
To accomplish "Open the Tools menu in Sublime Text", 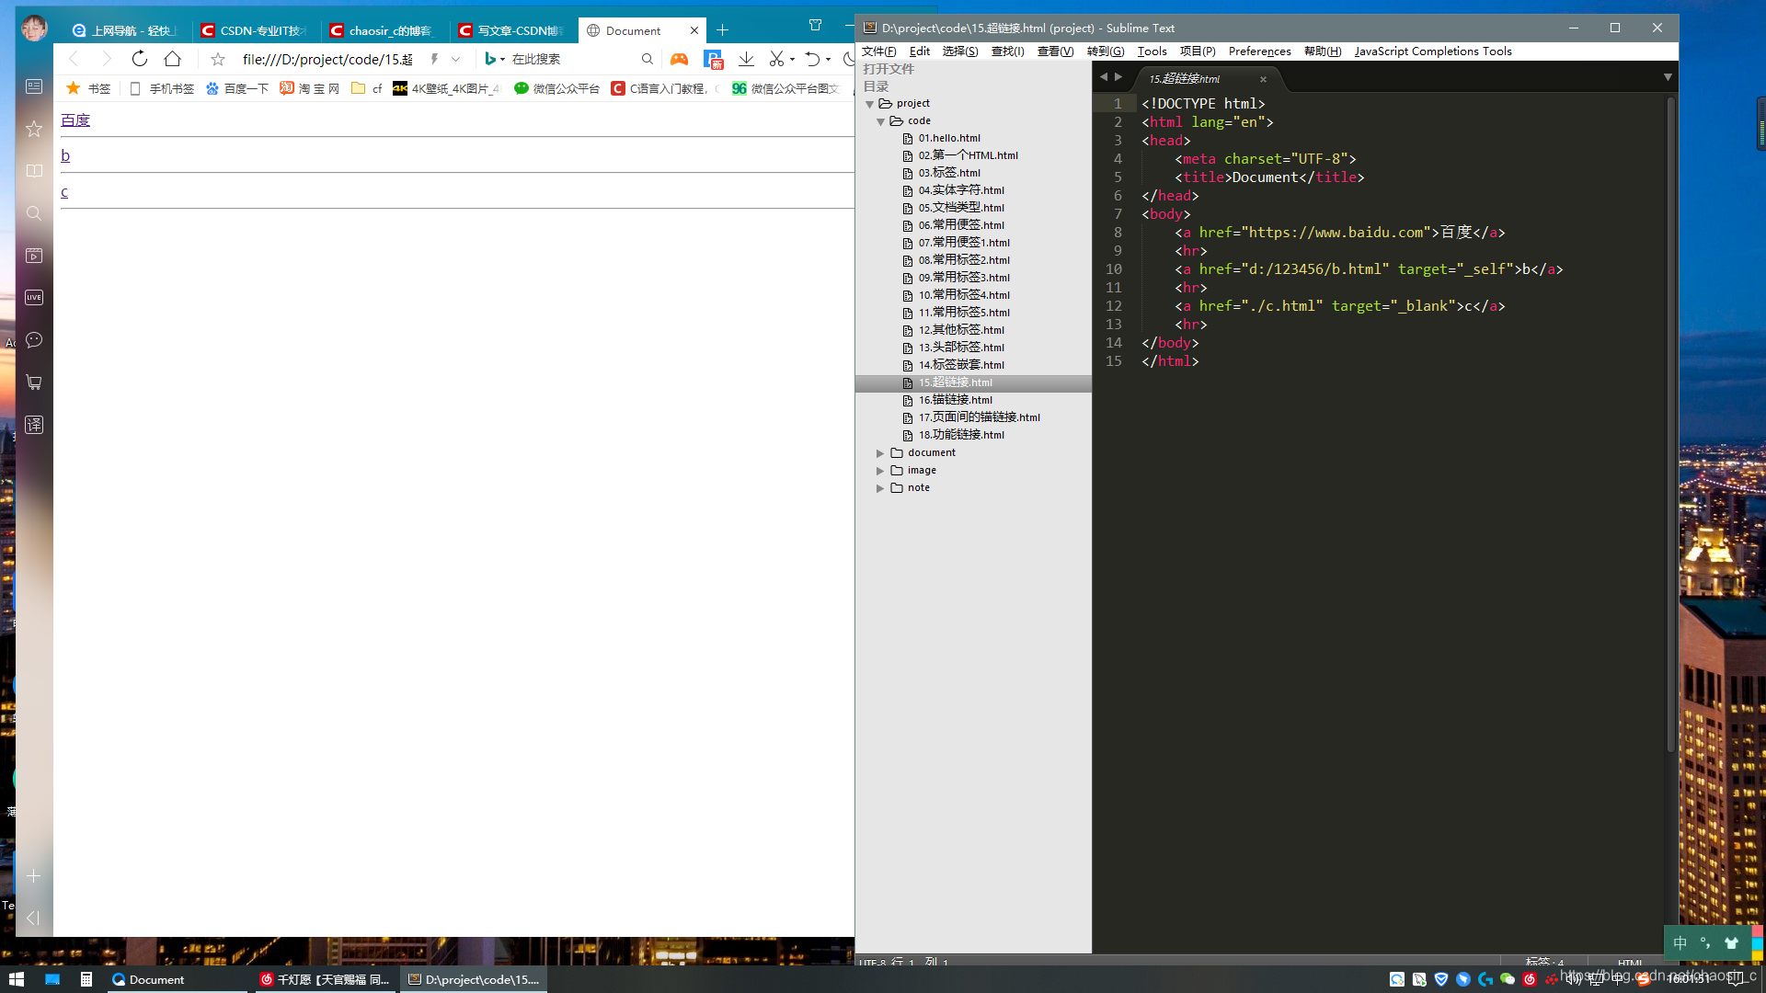I will [x=1152, y=51].
